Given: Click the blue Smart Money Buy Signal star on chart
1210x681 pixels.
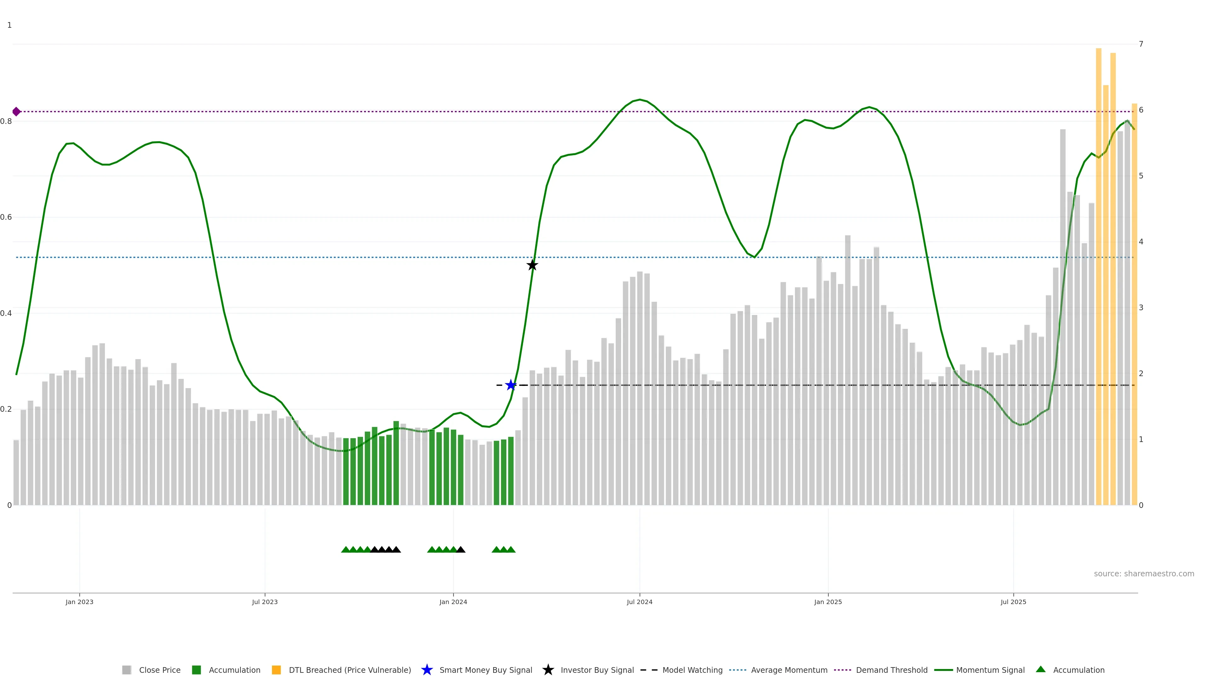Looking at the screenshot, I should (x=510, y=385).
